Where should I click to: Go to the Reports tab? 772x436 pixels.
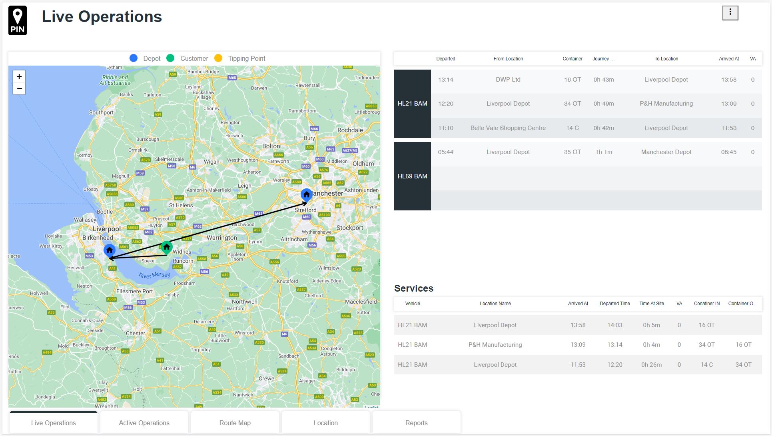(416, 423)
